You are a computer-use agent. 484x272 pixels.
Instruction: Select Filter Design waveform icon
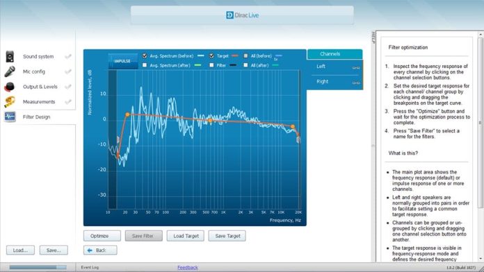click(10, 117)
